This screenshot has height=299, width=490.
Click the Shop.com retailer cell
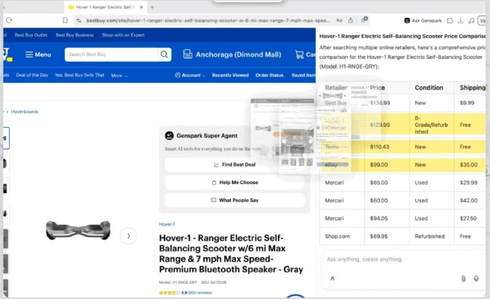point(342,236)
